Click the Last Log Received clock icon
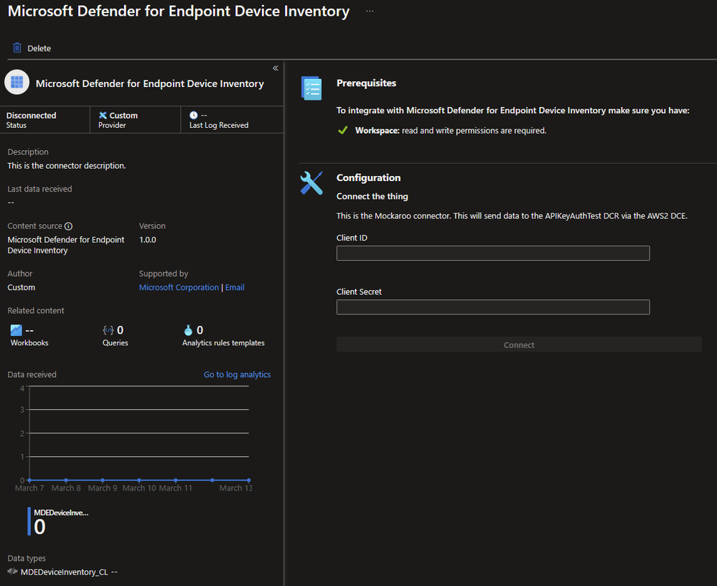This screenshot has height=586, width=717. (194, 116)
